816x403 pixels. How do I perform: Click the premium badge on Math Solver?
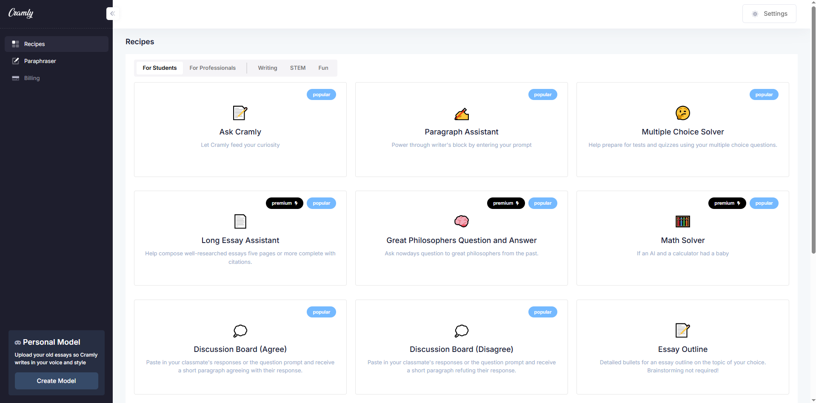click(x=727, y=203)
